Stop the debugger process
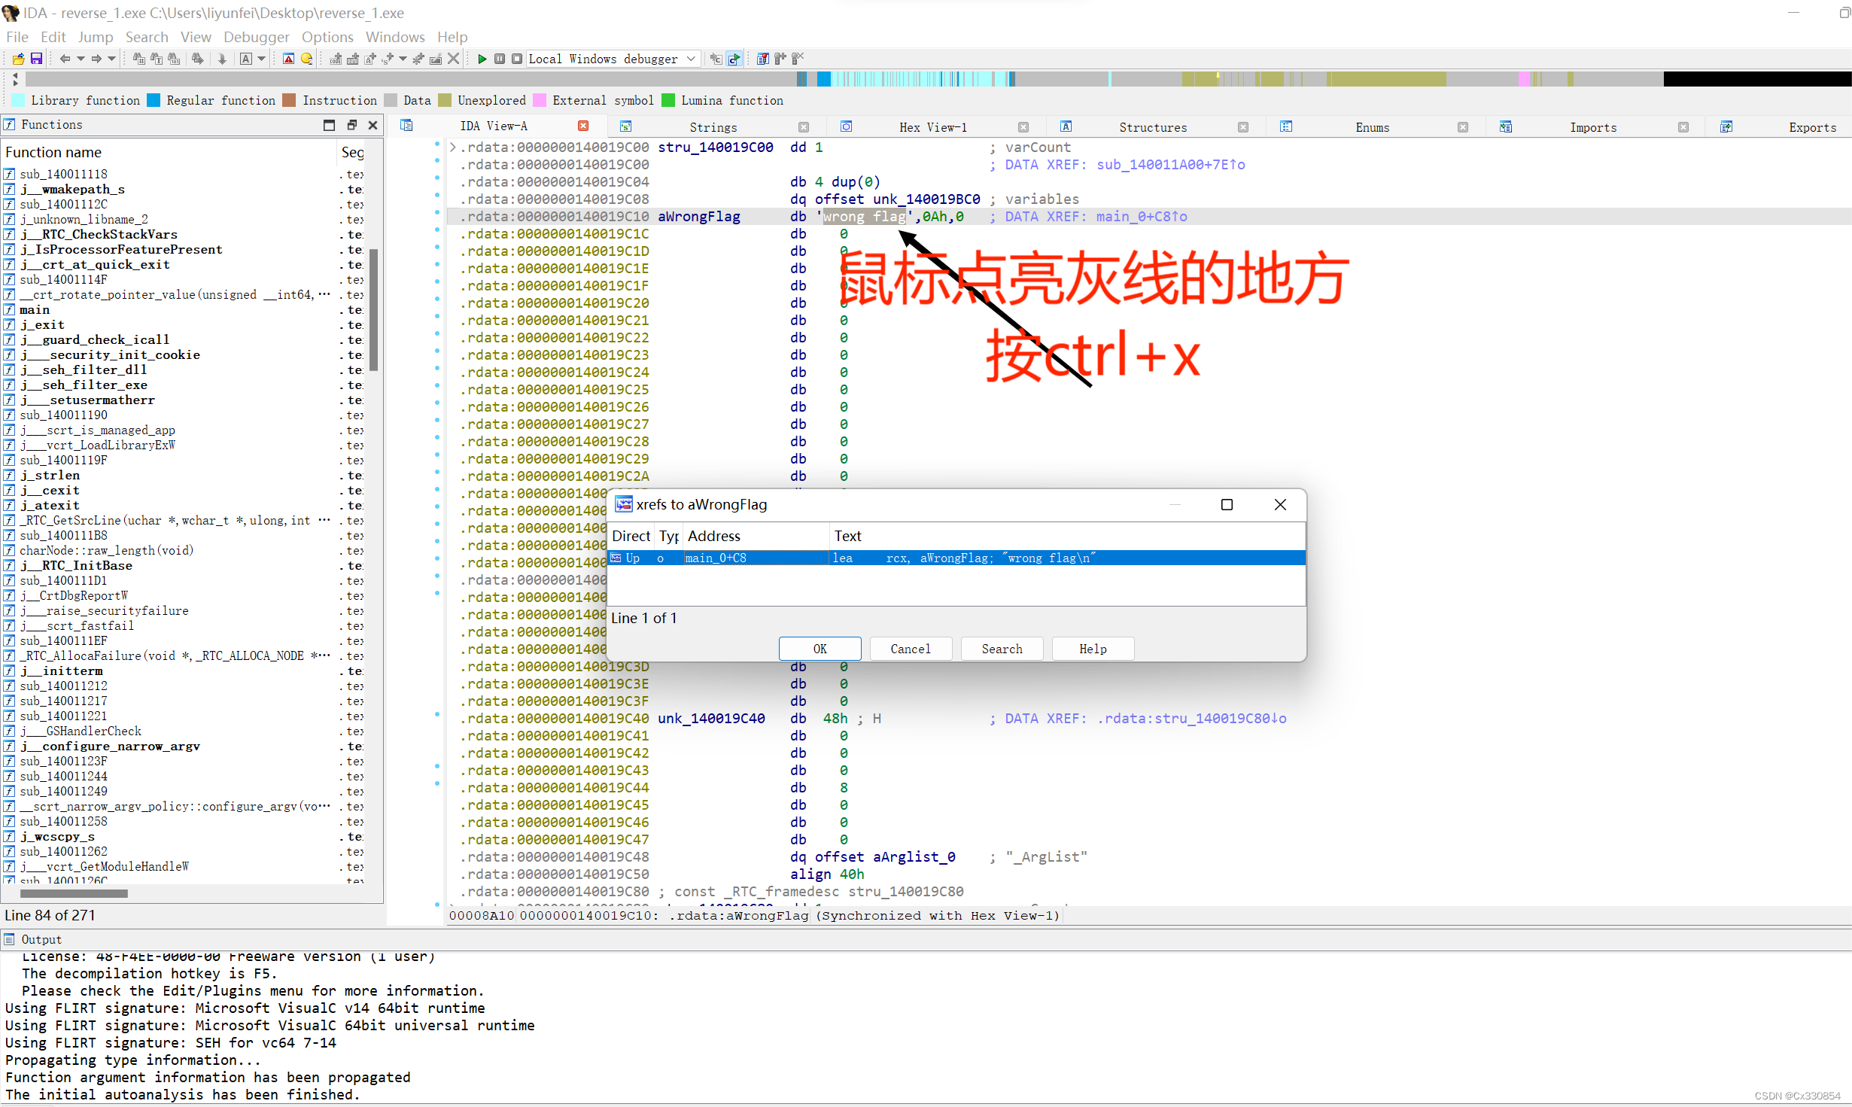The width and height of the screenshot is (1852, 1107). point(517,59)
